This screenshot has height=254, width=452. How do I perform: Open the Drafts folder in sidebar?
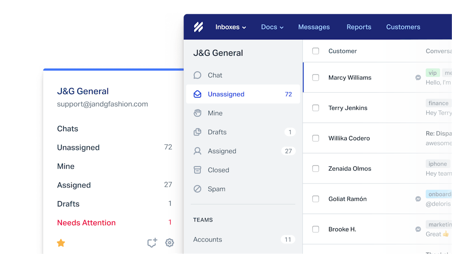[243, 132]
